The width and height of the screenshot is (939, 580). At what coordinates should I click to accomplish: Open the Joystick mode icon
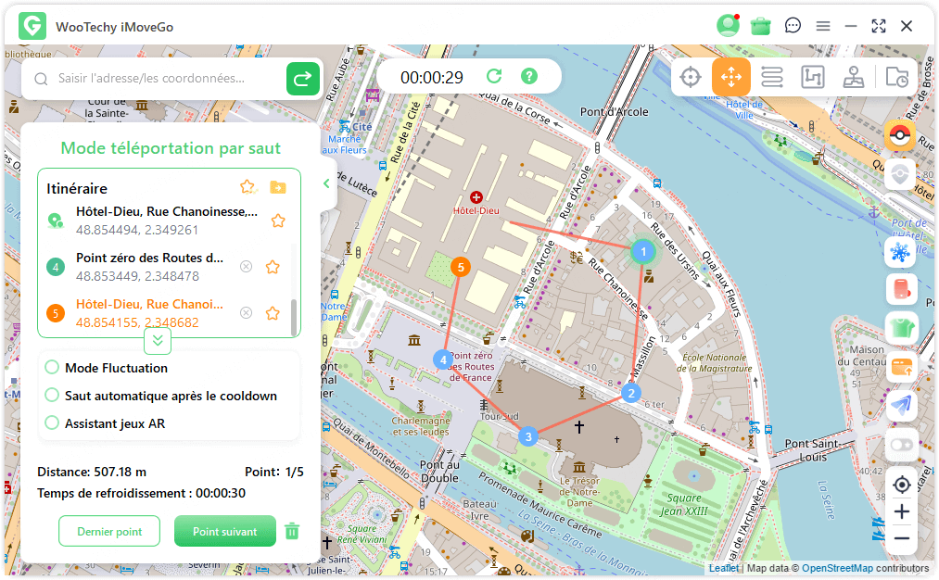tap(854, 78)
